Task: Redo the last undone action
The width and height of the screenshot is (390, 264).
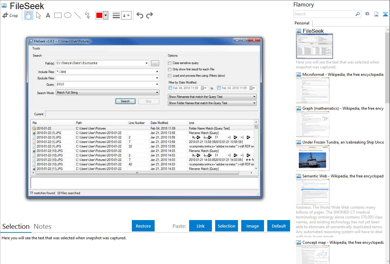Action: 149,15
